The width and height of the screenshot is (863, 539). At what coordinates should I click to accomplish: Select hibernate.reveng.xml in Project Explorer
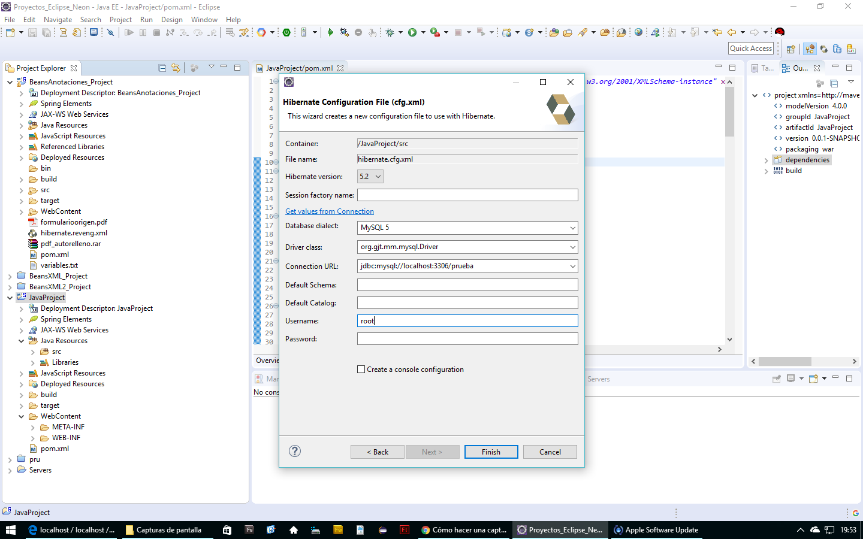(x=74, y=233)
